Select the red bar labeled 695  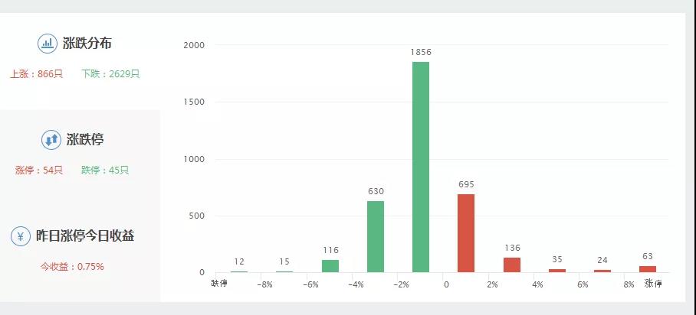(x=466, y=233)
